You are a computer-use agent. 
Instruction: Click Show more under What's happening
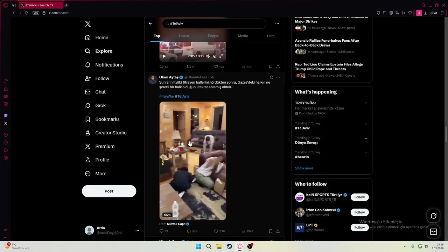pyautogui.click(x=304, y=168)
